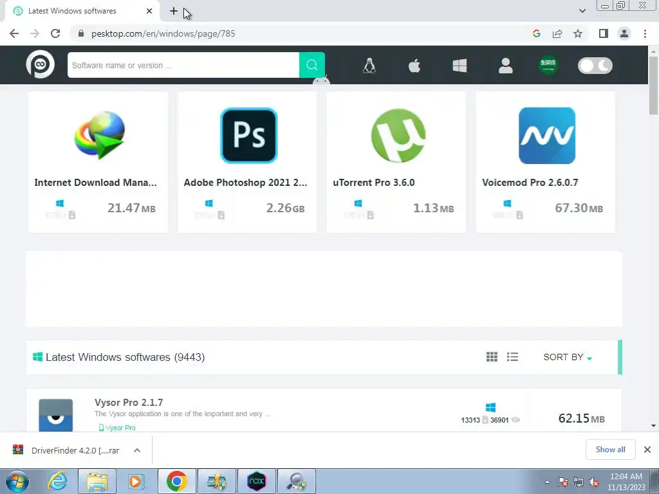The image size is (659, 494).
Task: Open the browser side panel
Action: coord(604,33)
